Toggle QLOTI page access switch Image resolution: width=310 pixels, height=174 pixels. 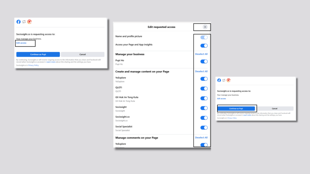click(x=204, y=89)
